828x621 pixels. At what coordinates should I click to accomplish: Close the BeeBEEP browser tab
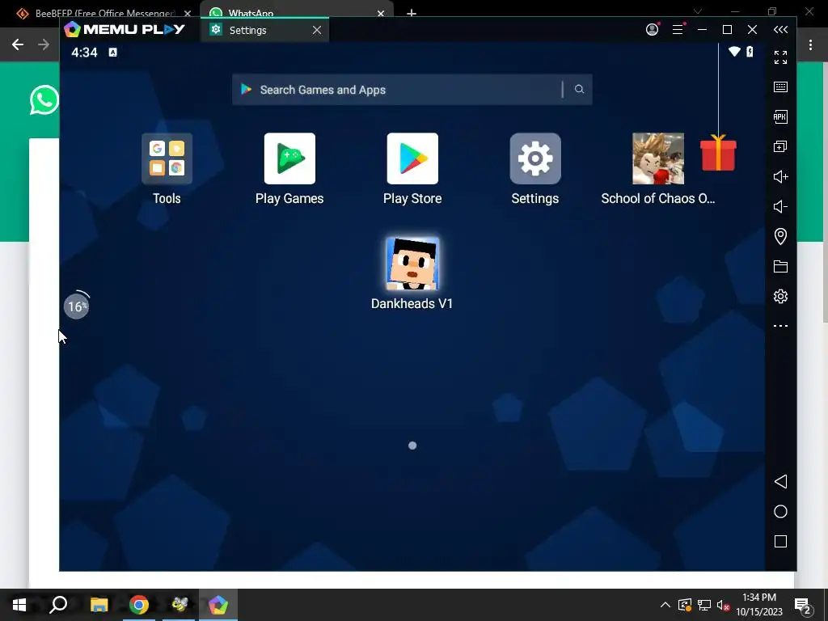[188, 13]
